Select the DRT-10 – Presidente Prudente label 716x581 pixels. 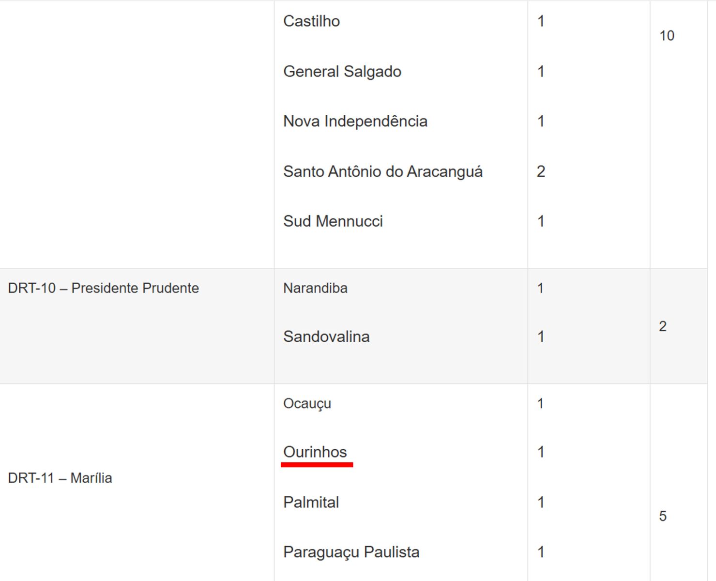(x=103, y=288)
